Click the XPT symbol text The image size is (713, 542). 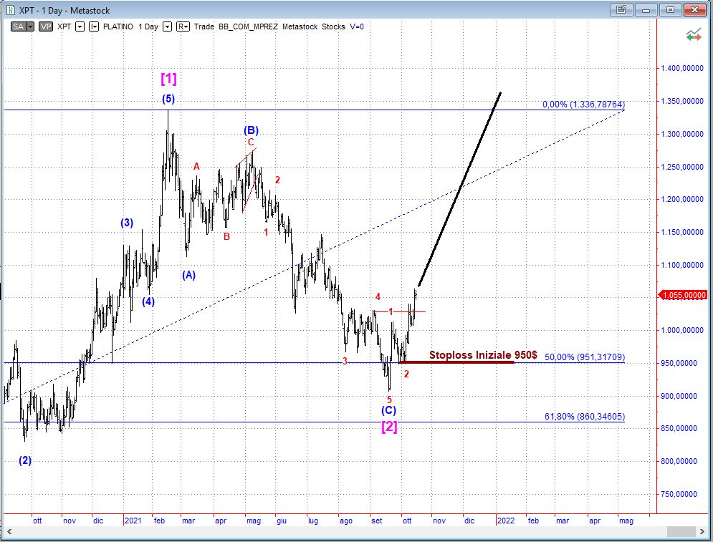pos(64,26)
